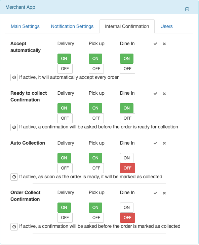Turn OFF Pick up for Auto Collection

pos(96,168)
